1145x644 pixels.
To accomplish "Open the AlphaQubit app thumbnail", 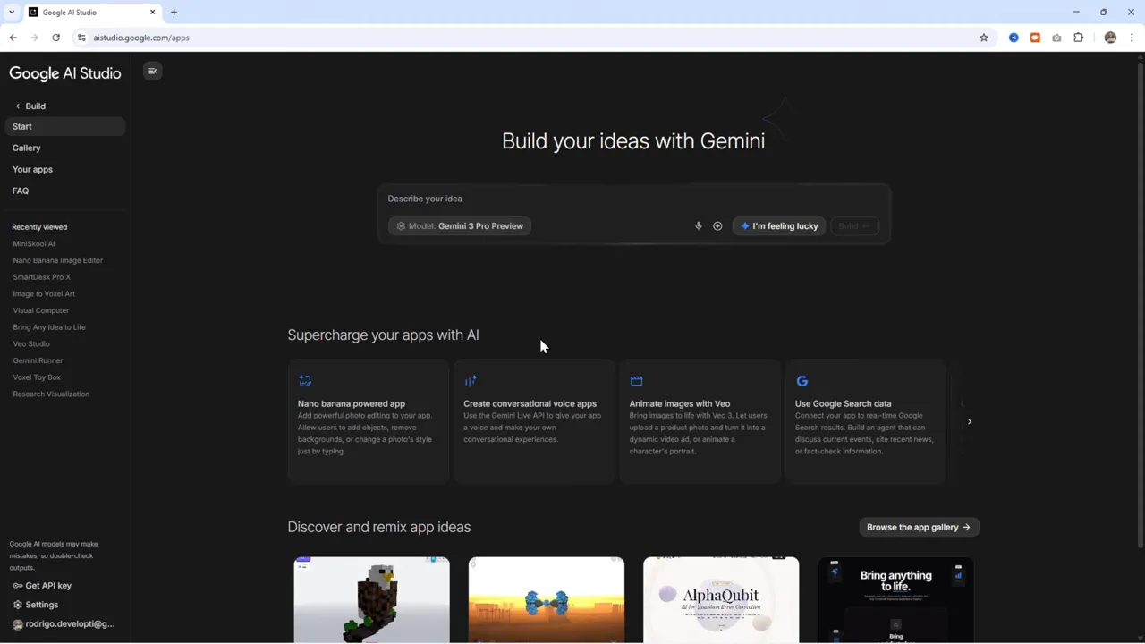I will (x=721, y=597).
